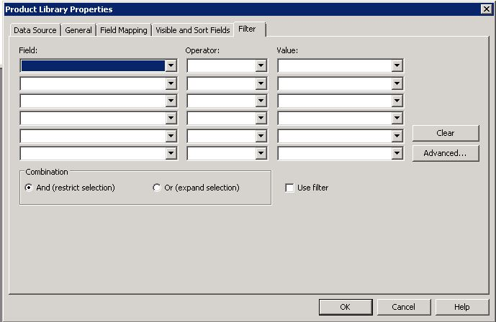Open the first Value dropdown
This screenshot has width=496, height=322.
click(397, 66)
